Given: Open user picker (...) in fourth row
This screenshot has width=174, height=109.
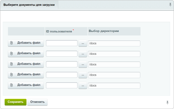Looking at the screenshot, I should [83, 75].
